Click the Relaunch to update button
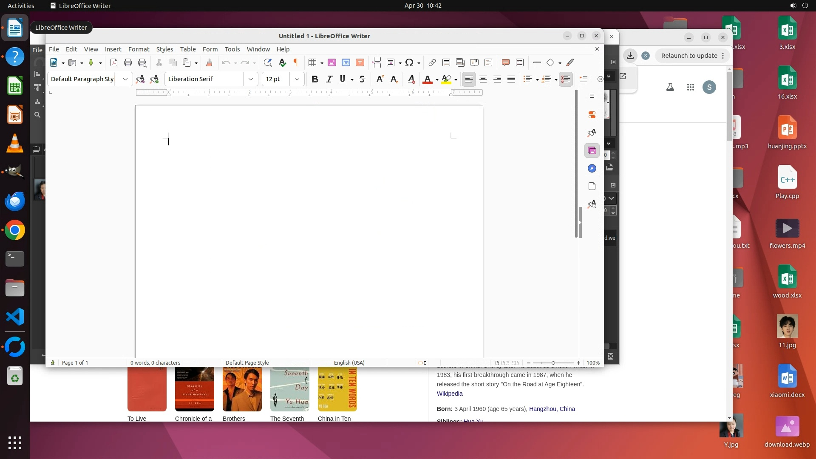The image size is (816, 459). pos(689,56)
